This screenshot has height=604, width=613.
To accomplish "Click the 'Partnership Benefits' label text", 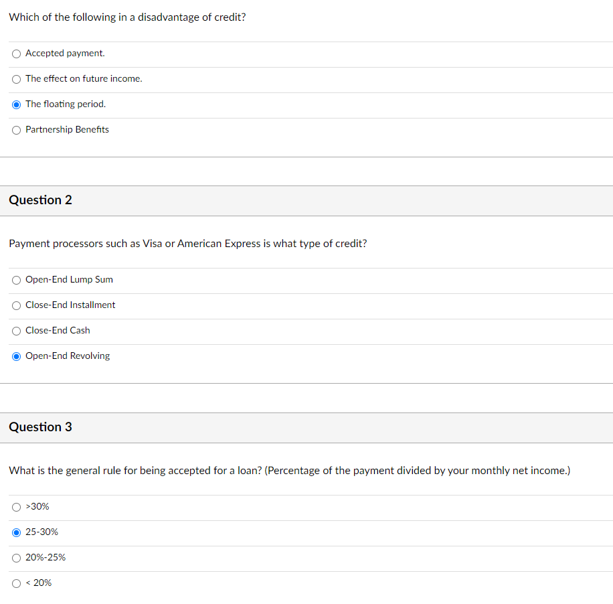I will [67, 130].
